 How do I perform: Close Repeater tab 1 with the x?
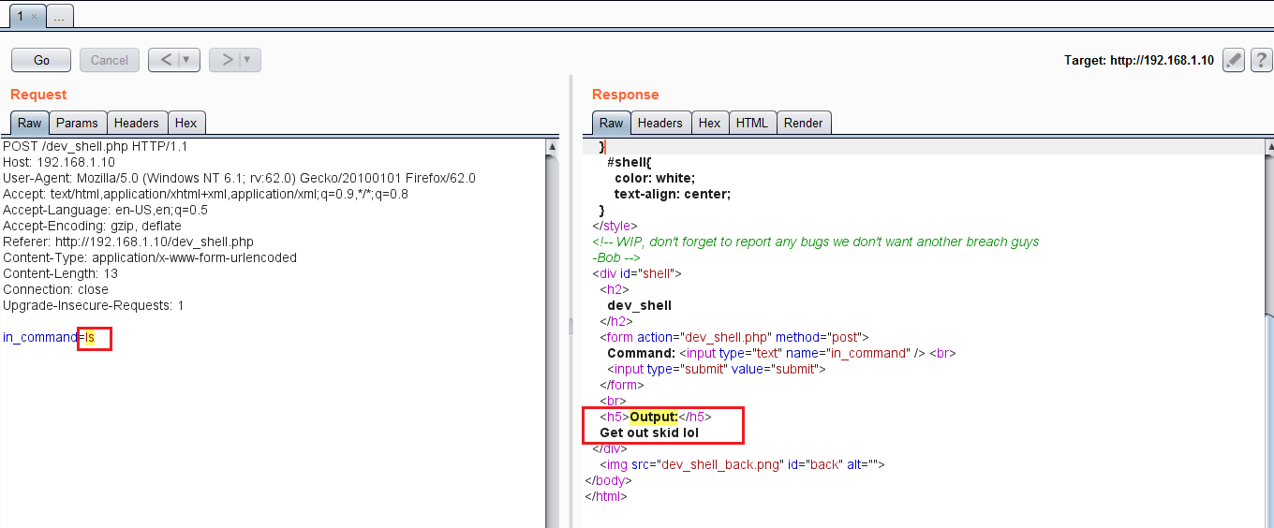click(34, 17)
